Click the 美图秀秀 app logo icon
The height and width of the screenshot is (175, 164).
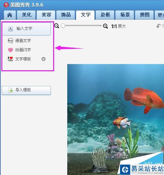click(6, 5)
